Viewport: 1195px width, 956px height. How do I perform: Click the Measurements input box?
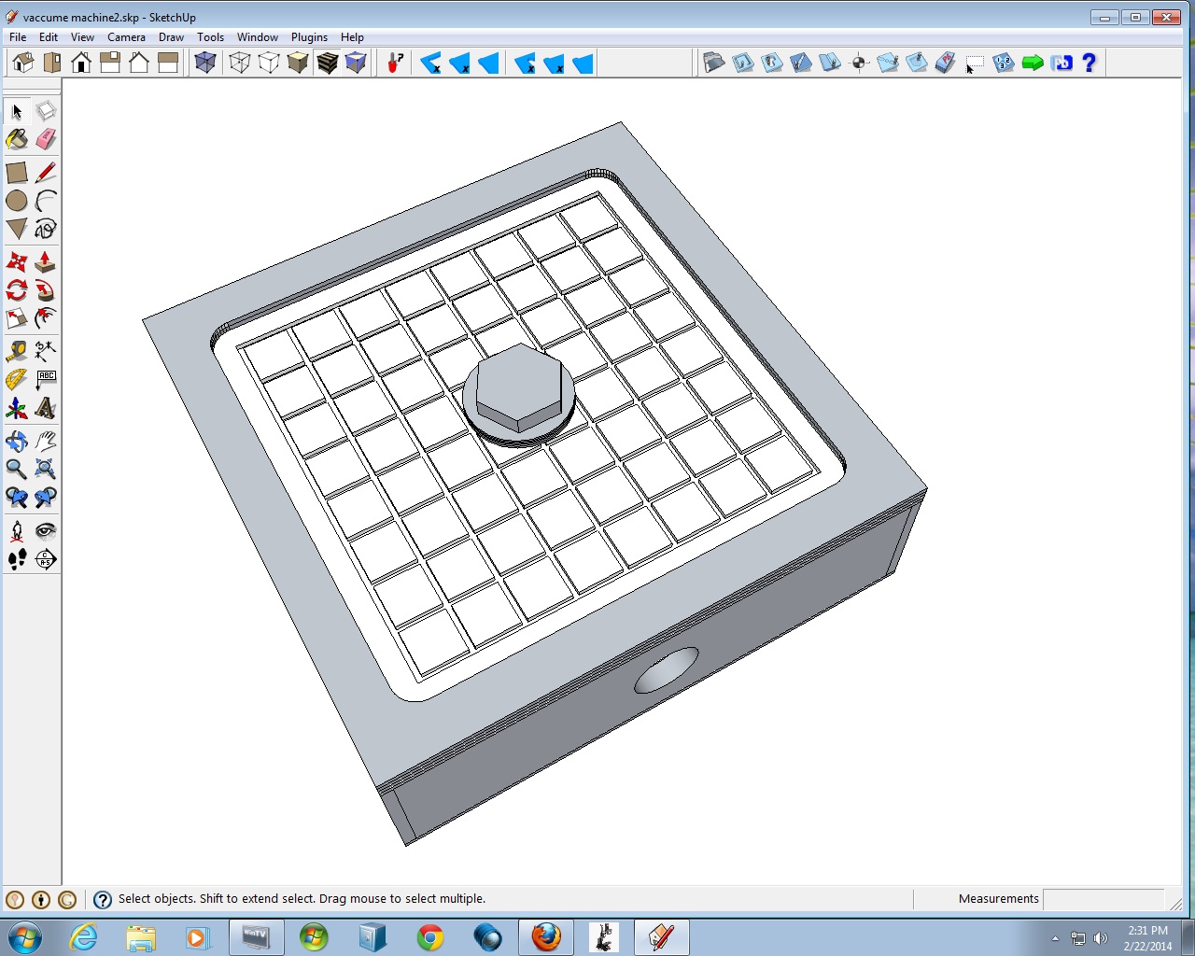(x=1103, y=899)
